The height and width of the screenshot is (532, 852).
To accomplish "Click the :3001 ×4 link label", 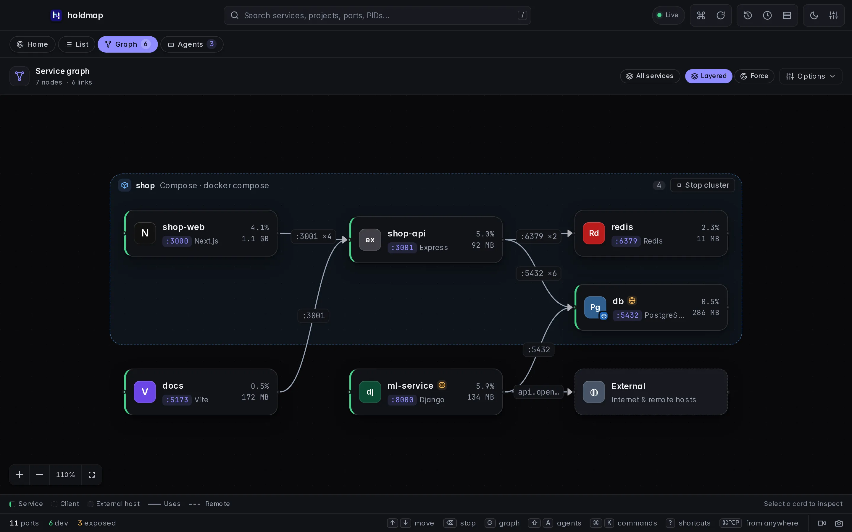I will pyautogui.click(x=313, y=236).
